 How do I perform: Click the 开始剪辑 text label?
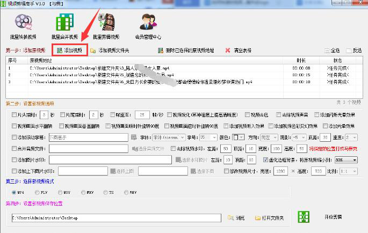pos(333,217)
